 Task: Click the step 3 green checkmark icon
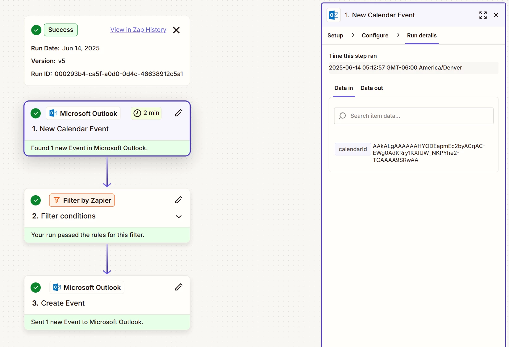(36, 288)
